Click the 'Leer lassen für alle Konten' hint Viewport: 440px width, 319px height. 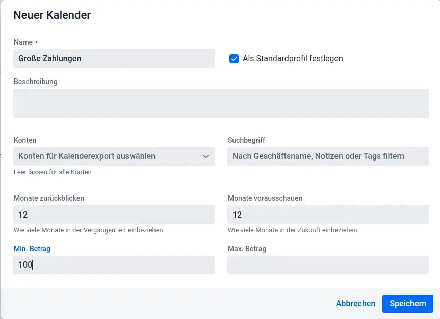(x=53, y=172)
